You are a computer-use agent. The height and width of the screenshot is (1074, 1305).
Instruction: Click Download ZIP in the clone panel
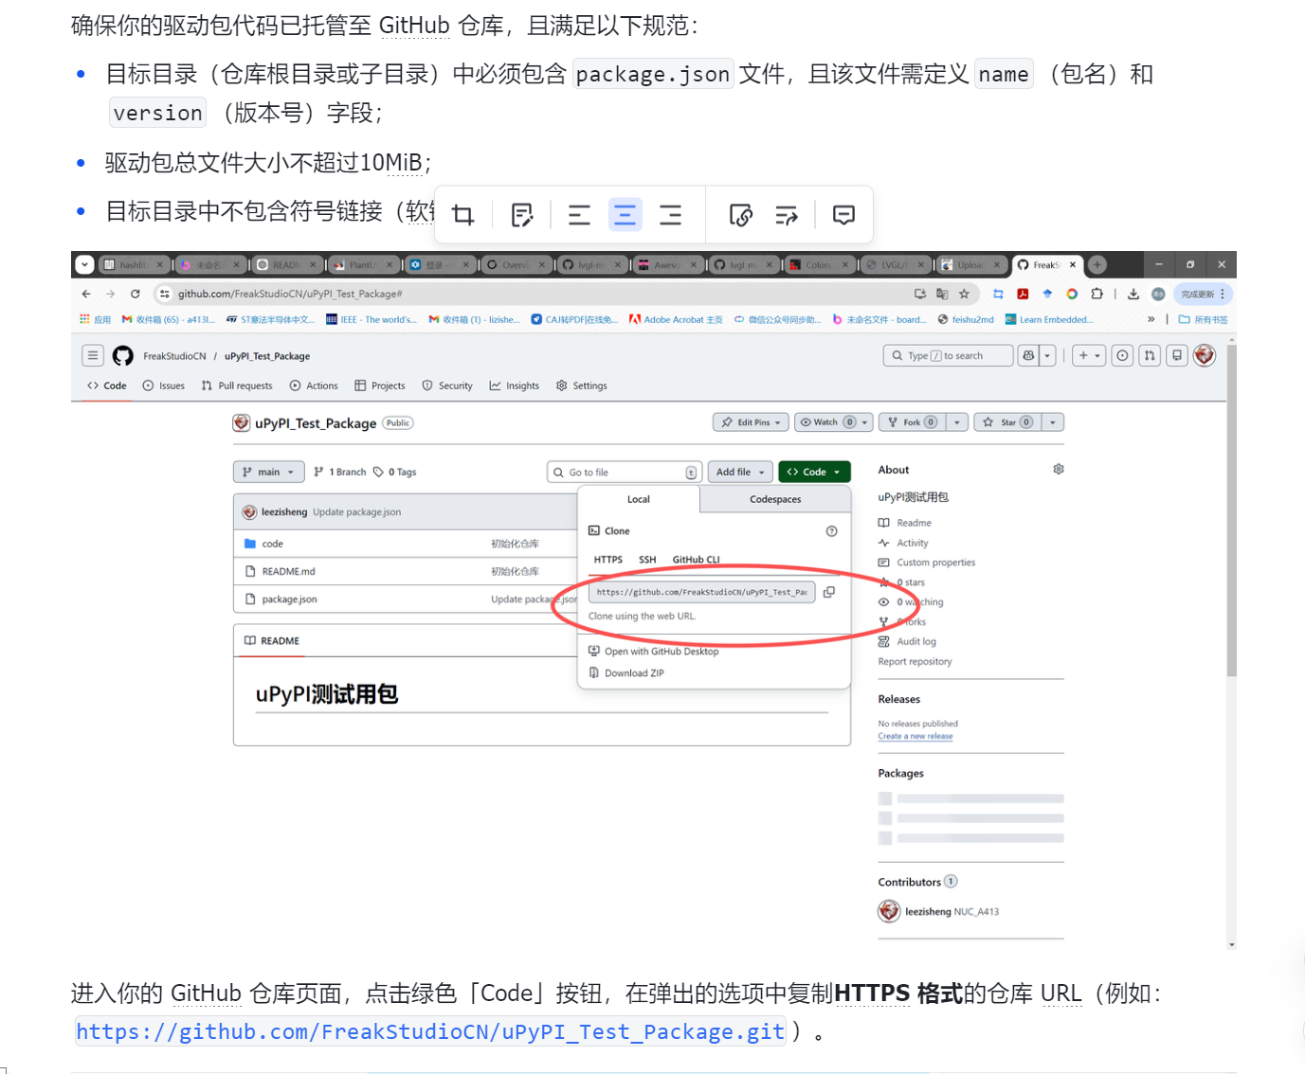(x=634, y=673)
